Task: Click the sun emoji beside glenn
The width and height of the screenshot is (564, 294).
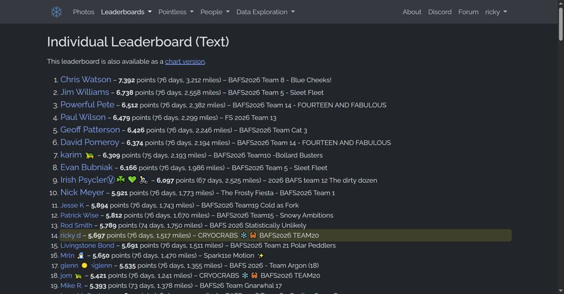Action: coord(84,265)
